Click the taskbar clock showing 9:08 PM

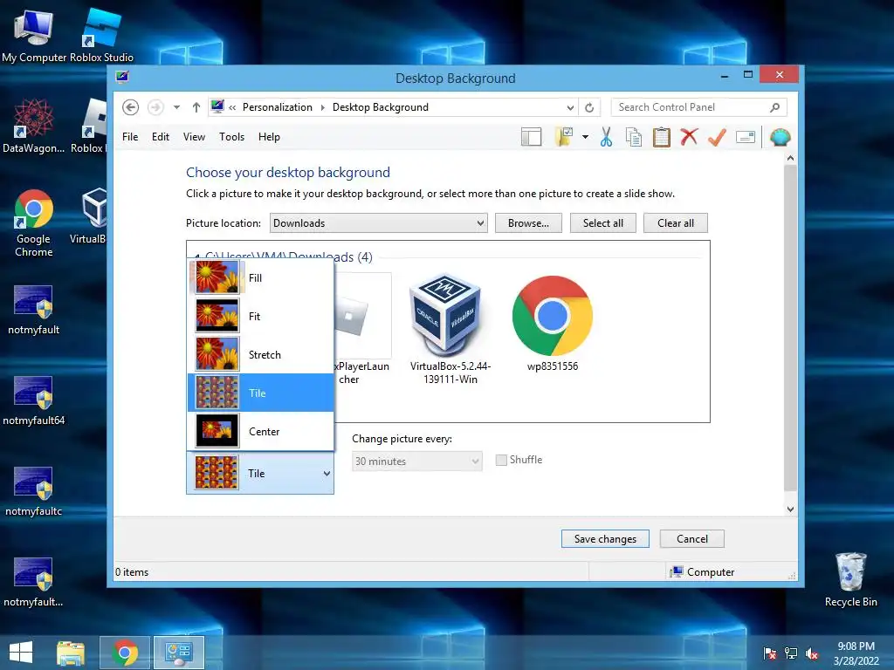(856, 653)
